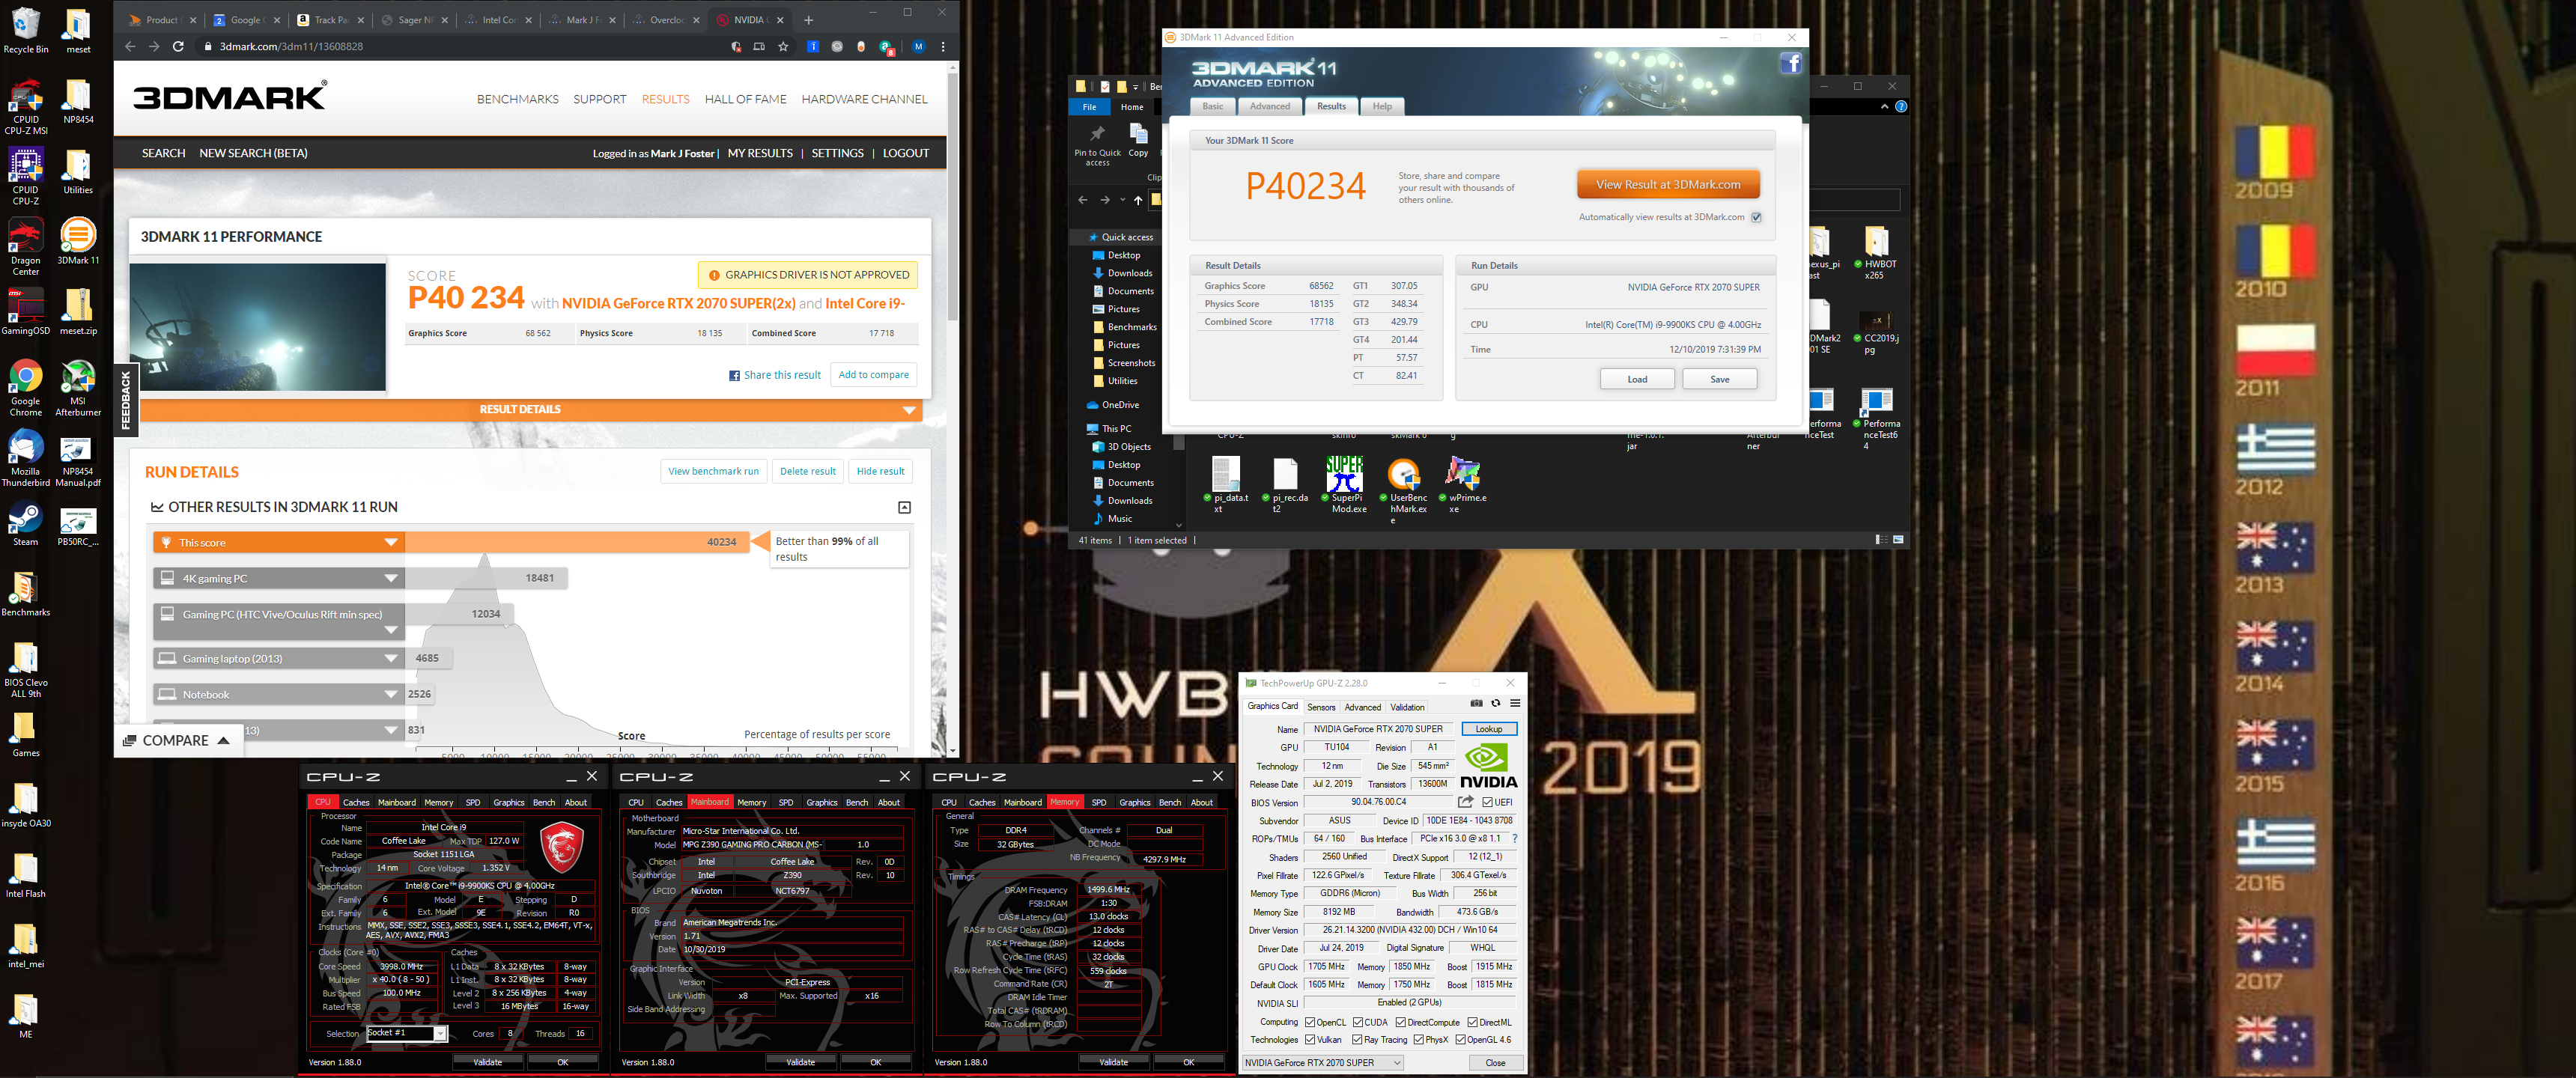Click the Add to compare button
Viewport: 2576px width, 1078px height.
(873, 375)
